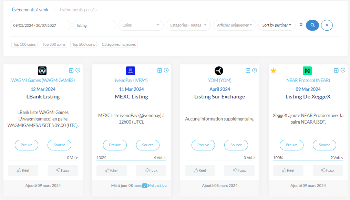350x200 pixels.
Task: Open MEXC Listing event title
Action: (132, 96)
